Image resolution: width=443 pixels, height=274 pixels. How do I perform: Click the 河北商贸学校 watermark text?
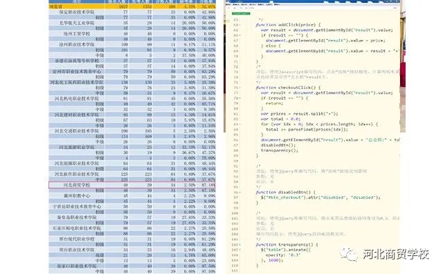tap(396, 255)
